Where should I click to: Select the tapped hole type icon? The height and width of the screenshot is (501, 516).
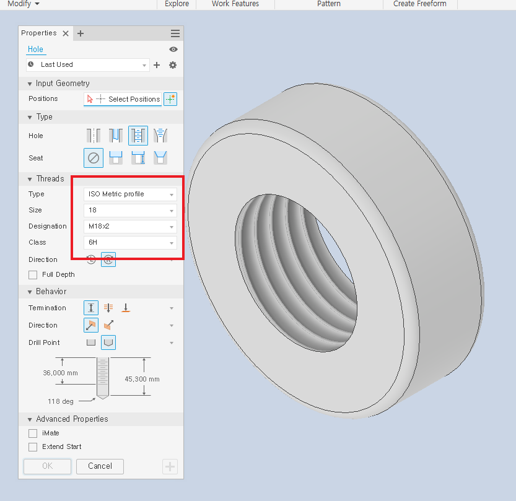click(138, 136)
